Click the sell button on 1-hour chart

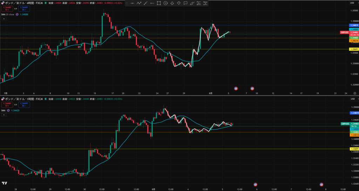(x=7, y=105)
